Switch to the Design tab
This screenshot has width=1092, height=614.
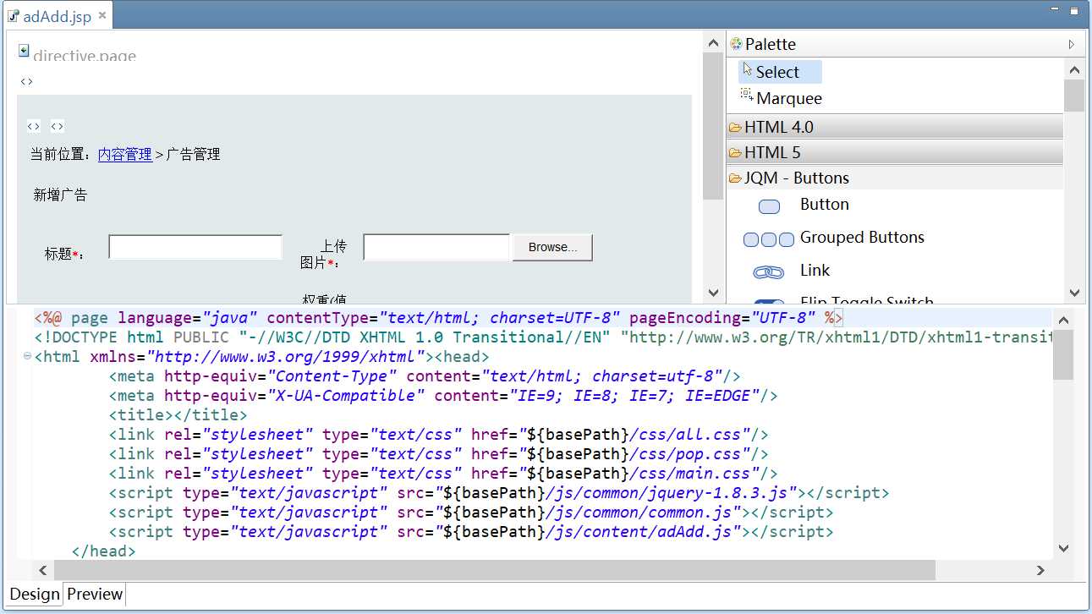pos(35,594)
